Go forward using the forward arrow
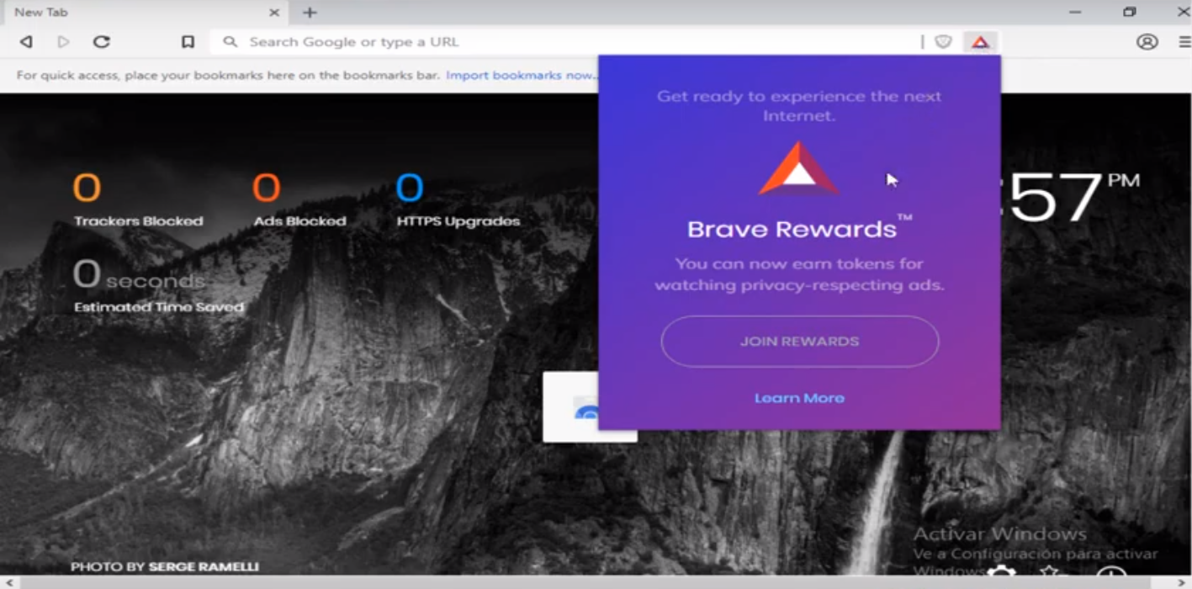Screen dimensions: 1192x589 pos(63,41)
